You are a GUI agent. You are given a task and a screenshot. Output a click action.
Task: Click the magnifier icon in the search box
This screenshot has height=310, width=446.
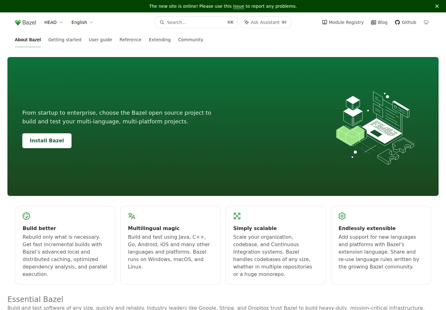[162, 22]
